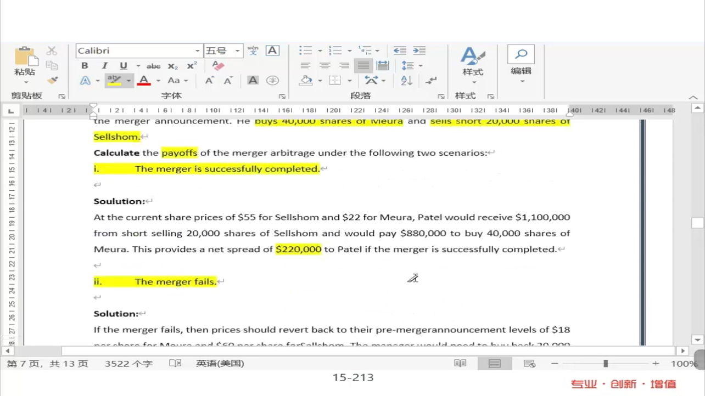Open the Calibri font name dropdown

(x=197, y=51)
